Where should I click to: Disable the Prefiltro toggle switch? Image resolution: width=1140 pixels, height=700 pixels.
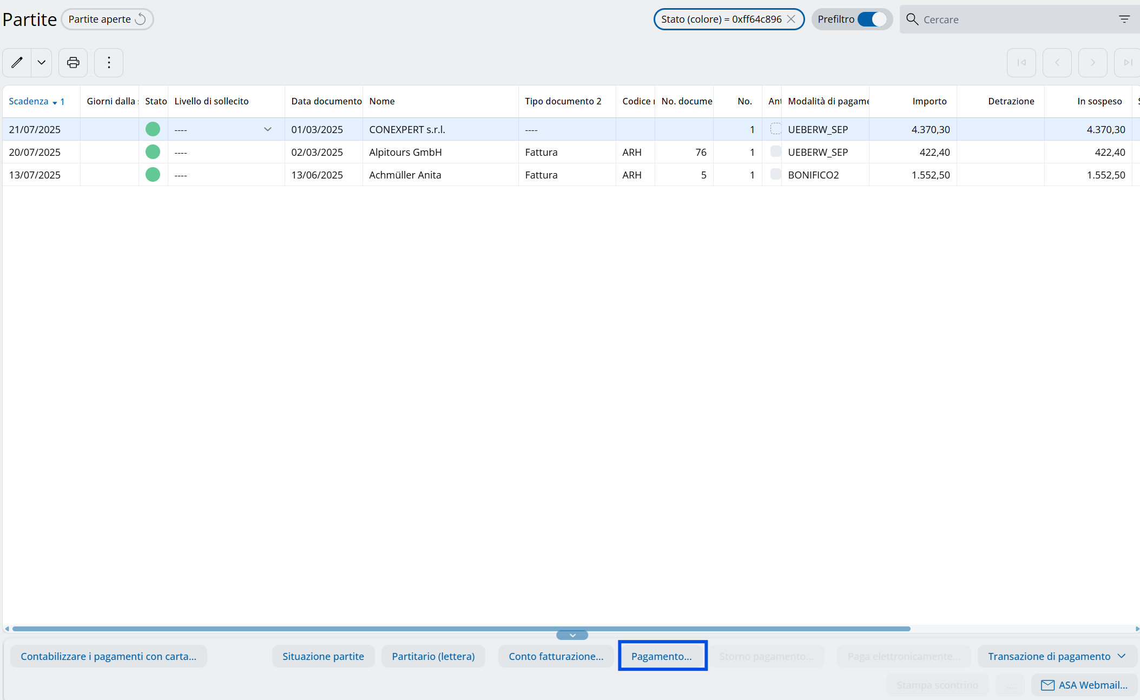(872, 19)
